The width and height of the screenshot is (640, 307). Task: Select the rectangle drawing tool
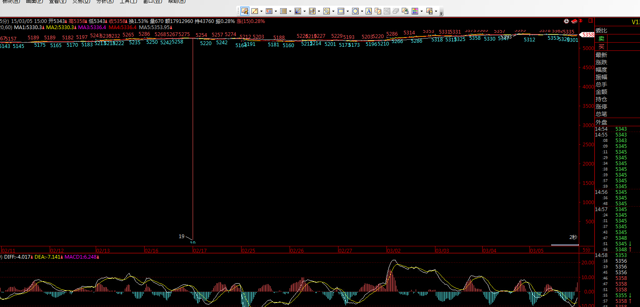coord(341,11)
